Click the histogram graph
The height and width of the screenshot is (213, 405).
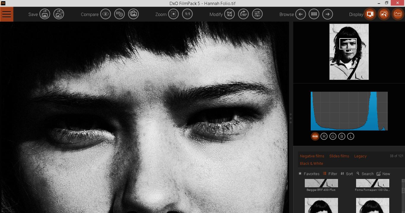pyautogui.click(x=349, y=111)
